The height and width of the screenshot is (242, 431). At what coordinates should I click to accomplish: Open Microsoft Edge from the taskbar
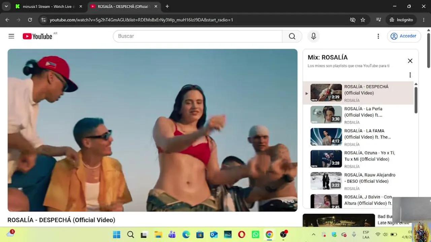tap(186, 235)
